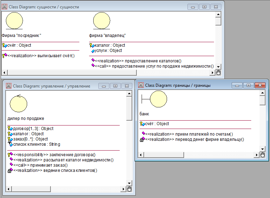The width and height of the screenshot is (270, 198).
Task: Click the дилер по продаже class name label
Action: pos(26,119)
